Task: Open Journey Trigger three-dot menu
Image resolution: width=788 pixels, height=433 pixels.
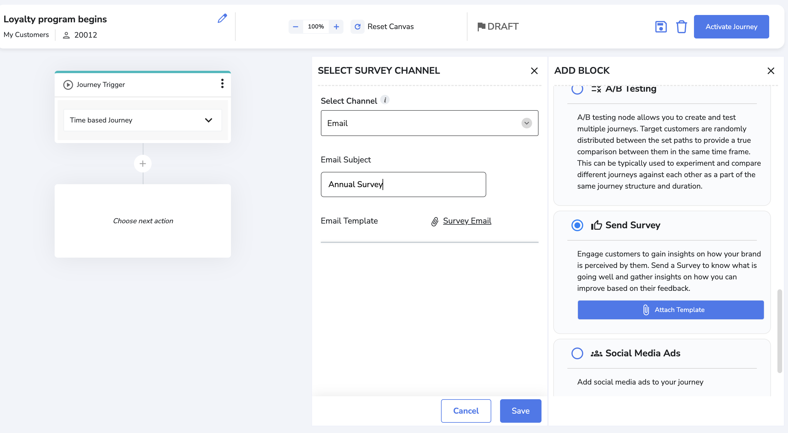Action: coord(222,83)
